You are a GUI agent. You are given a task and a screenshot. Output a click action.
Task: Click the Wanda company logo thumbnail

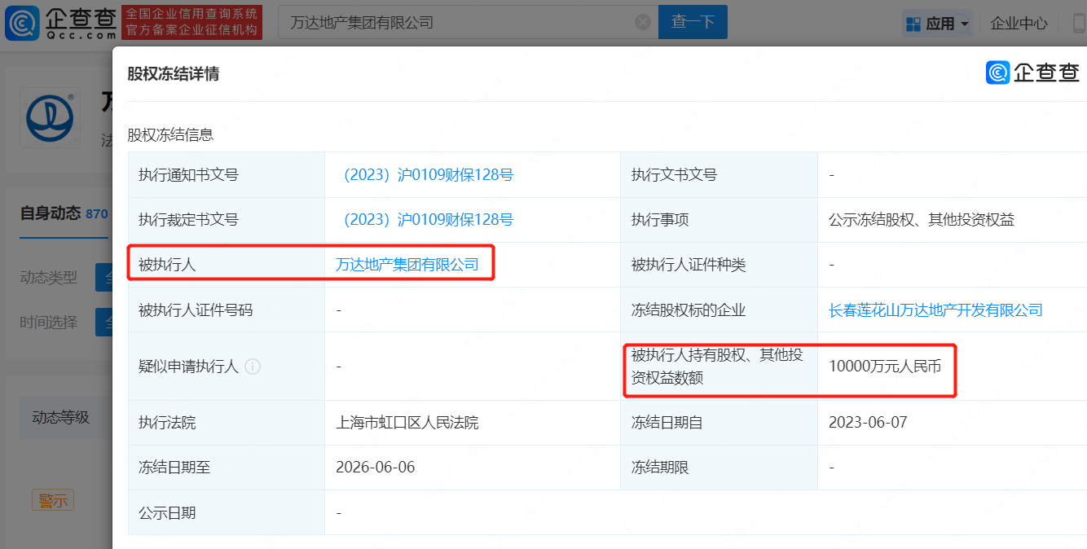pos(51,118)
